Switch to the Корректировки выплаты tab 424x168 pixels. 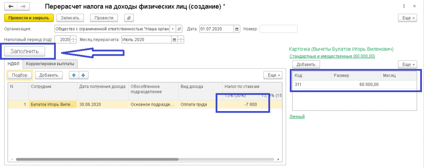pos(51,64)
